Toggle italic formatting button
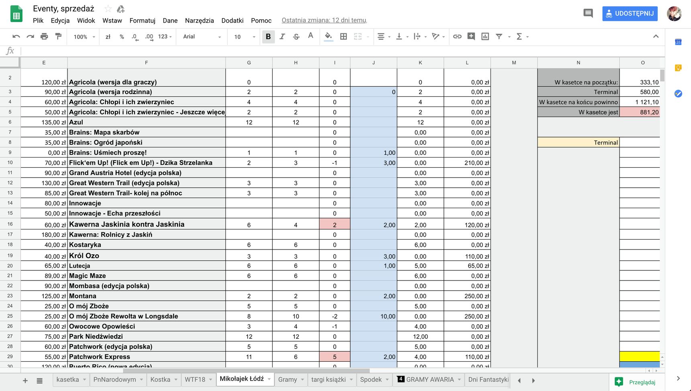The height and width of the screenshot is (391, 691). tap(282, 37)
